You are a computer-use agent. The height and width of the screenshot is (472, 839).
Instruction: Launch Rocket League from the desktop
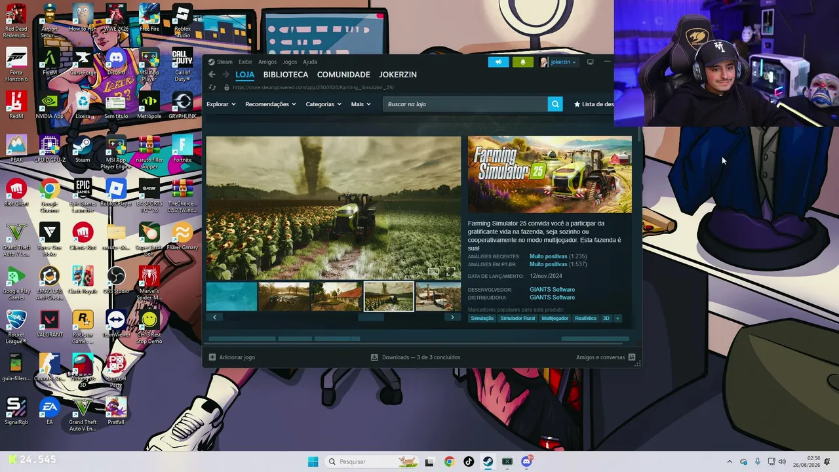coord(16,327)
